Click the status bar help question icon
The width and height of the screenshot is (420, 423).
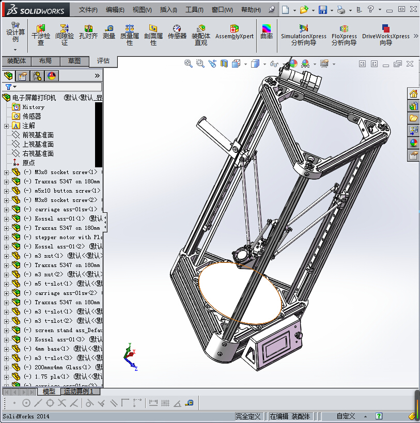tap(379, 416)
